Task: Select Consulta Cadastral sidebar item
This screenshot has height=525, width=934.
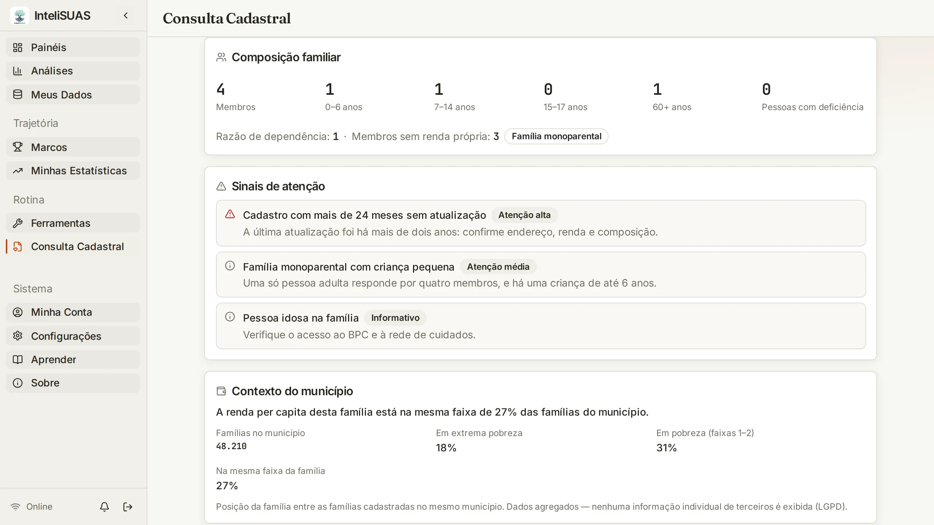Action: (x=73, y=246)
